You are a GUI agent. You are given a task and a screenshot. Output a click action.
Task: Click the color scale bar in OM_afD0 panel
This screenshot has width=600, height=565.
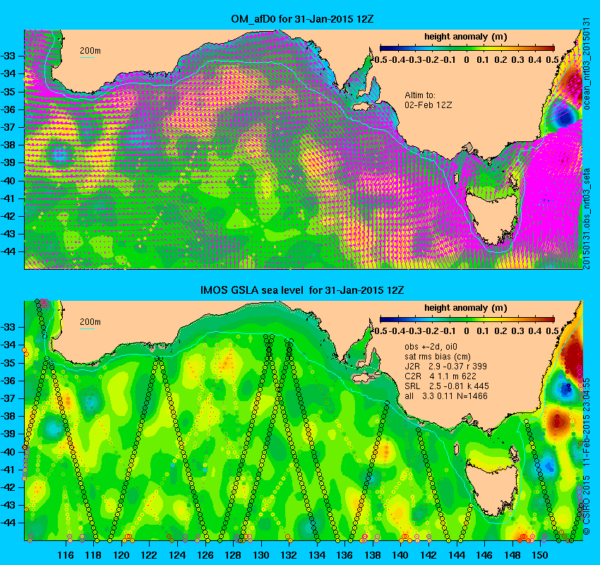[x=467, y=48]
